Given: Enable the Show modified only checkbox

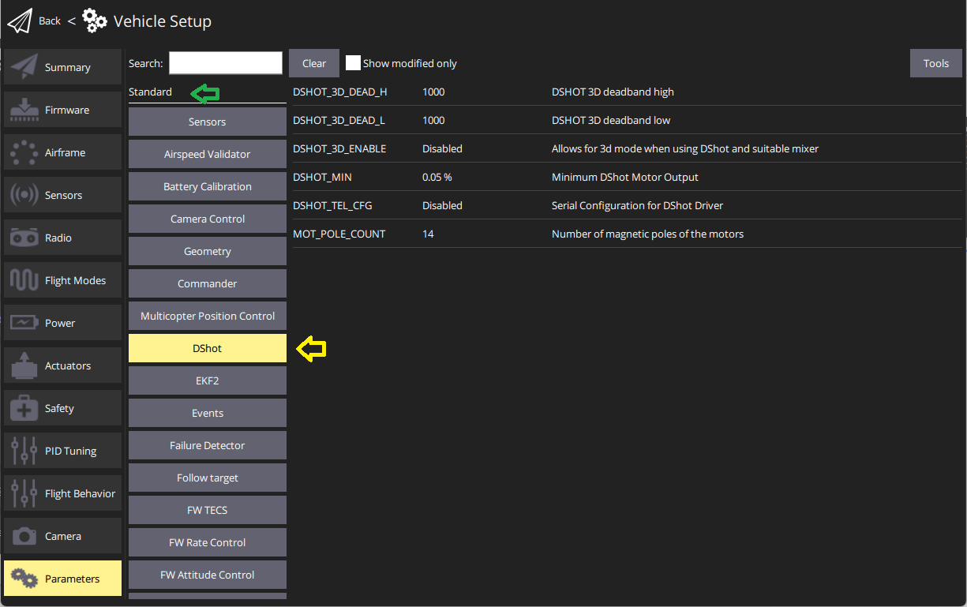Looking at the screenshot, I should point(353,62).
